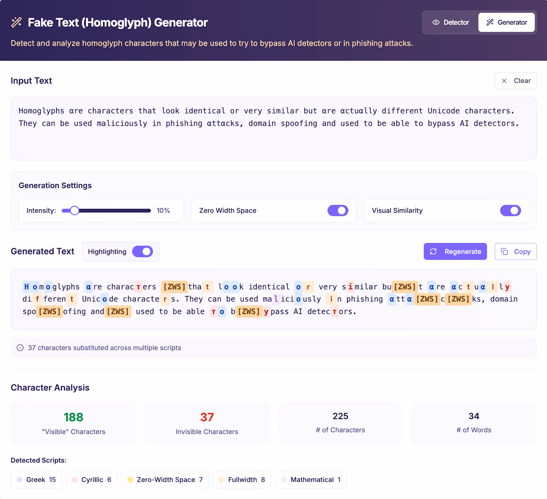Click the Fake Text (Homoglyph) Generator title
Image resolution: width=547 pixels, height=499 pixels.
click(118, 22)
